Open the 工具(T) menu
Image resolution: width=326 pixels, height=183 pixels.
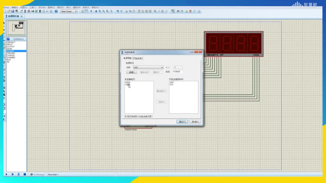33,7
